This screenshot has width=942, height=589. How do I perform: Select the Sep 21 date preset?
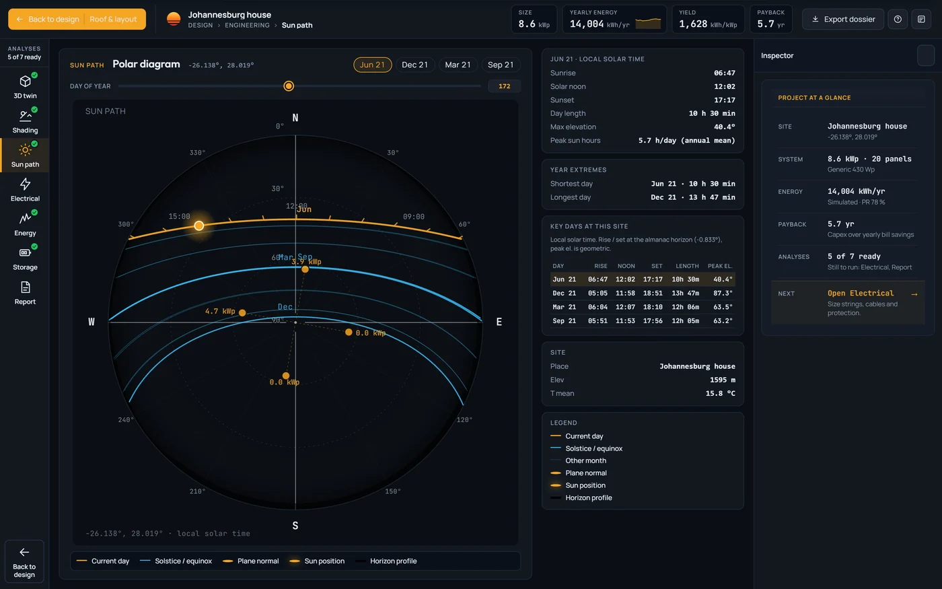point(501,65)
